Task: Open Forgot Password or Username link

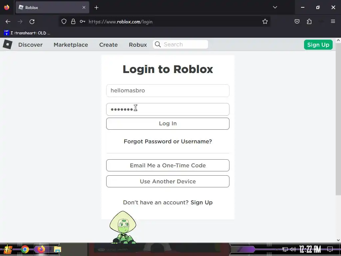Action: pos(168,141)
